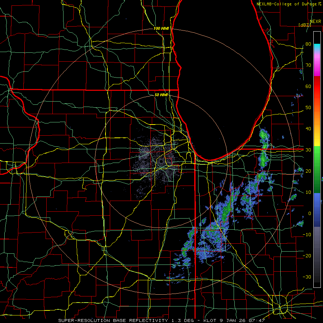Click the blue band of the dBZ color bar
The image size is (323, 323).
tap(317, 210)
